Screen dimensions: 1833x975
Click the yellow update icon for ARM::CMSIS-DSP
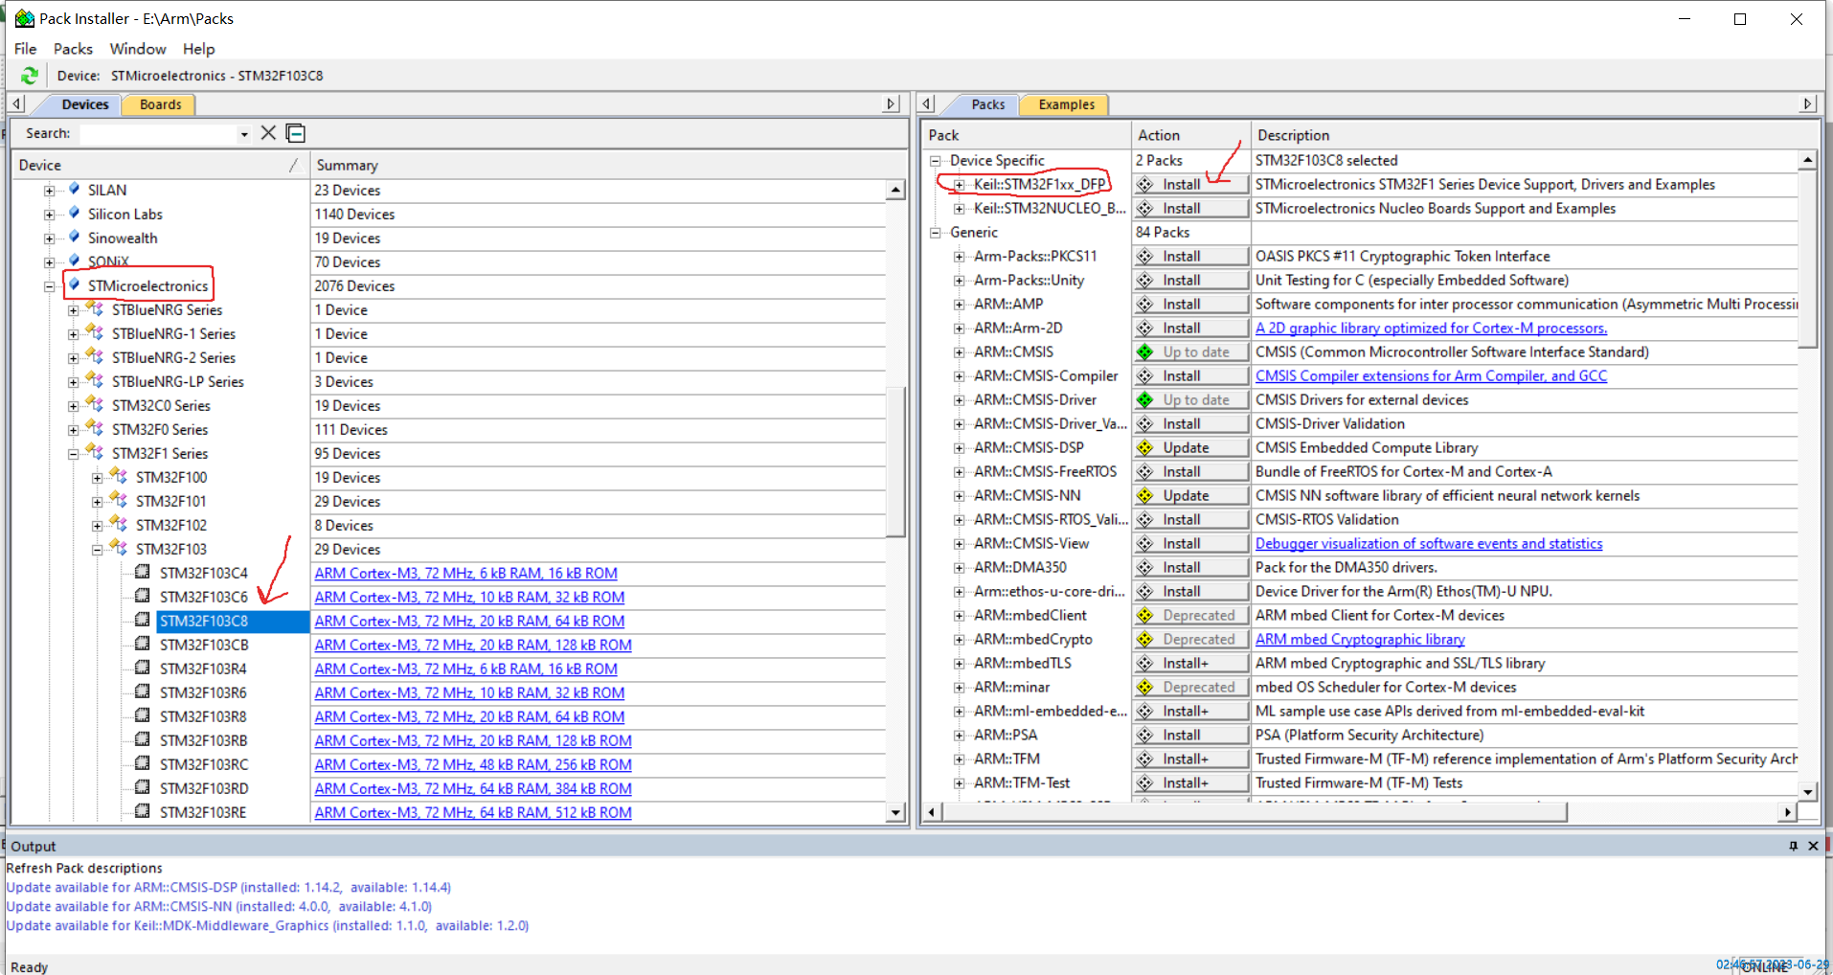point(1145,448)
